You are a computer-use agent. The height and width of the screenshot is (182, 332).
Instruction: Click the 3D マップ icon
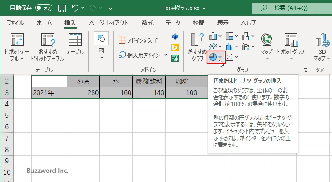click(x=322, y=40)
